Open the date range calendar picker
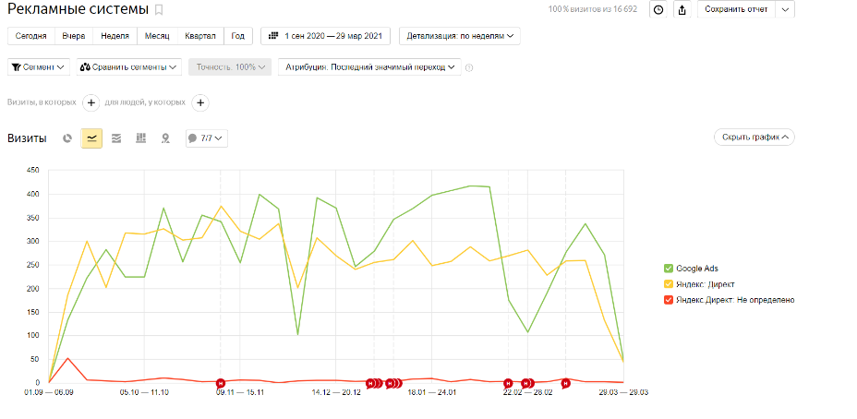 pos(326,36)
